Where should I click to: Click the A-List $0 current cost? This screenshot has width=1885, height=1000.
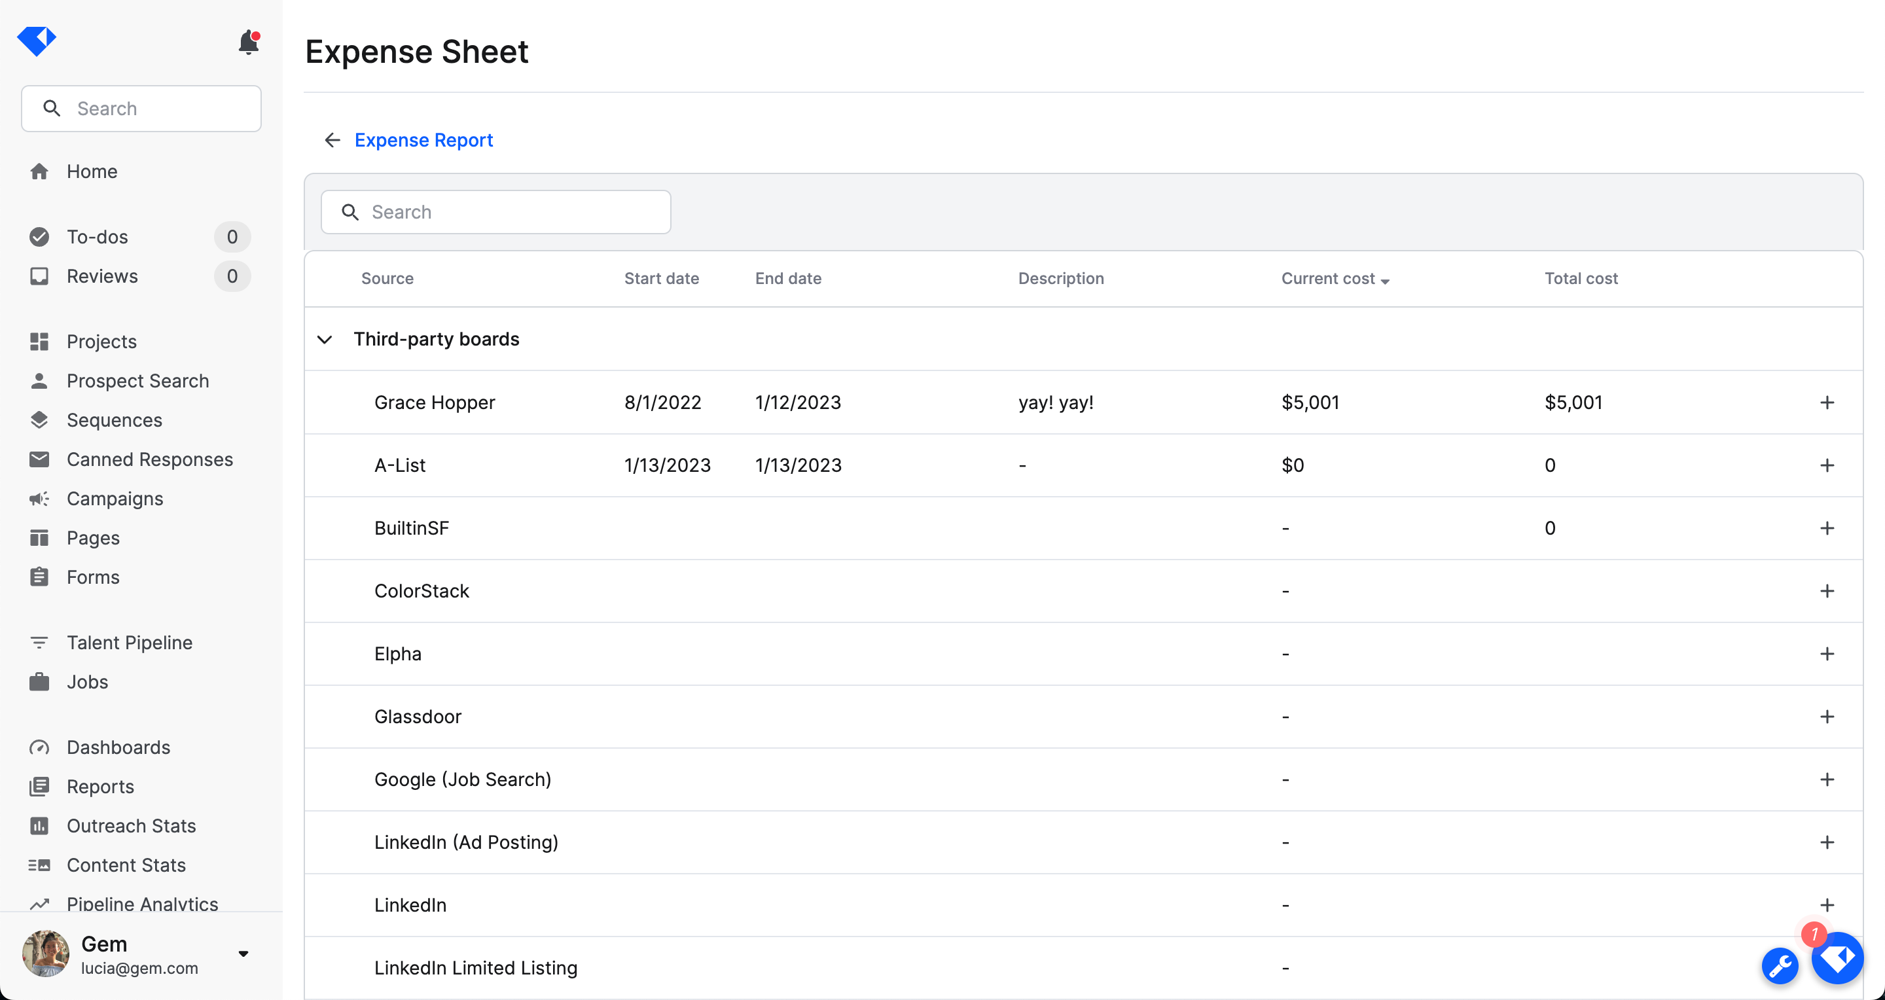tap(1292, 465)
